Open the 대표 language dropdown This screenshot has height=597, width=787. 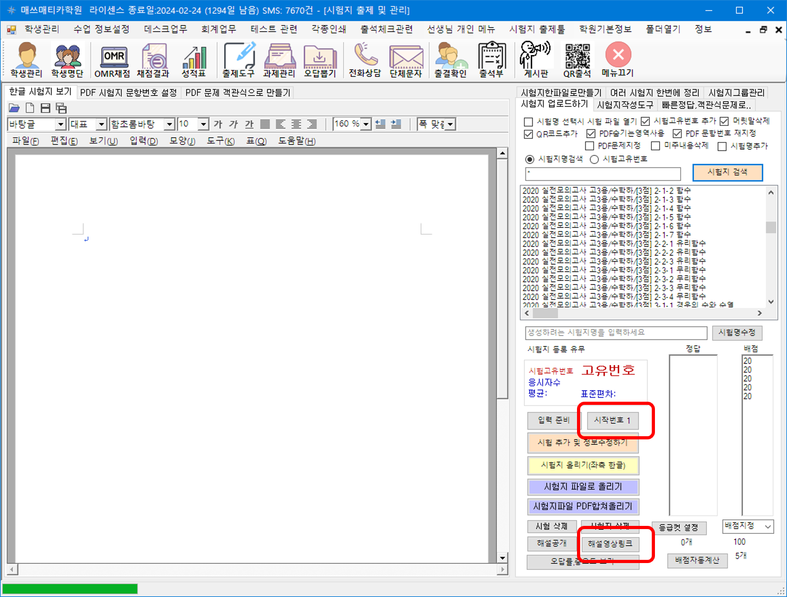click(101, 124)
